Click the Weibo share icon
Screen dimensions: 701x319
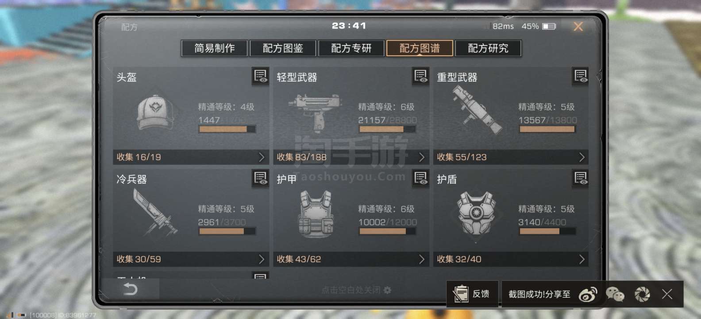[x=588, y=294]
